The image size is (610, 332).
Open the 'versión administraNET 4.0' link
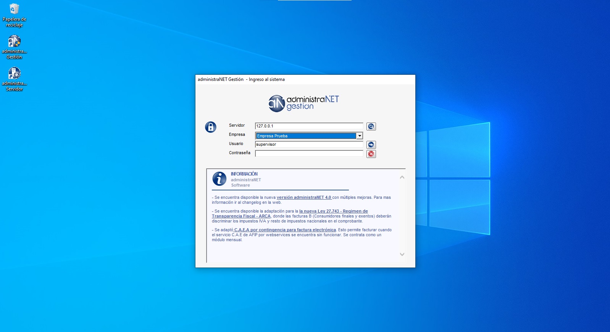point(304,197)
